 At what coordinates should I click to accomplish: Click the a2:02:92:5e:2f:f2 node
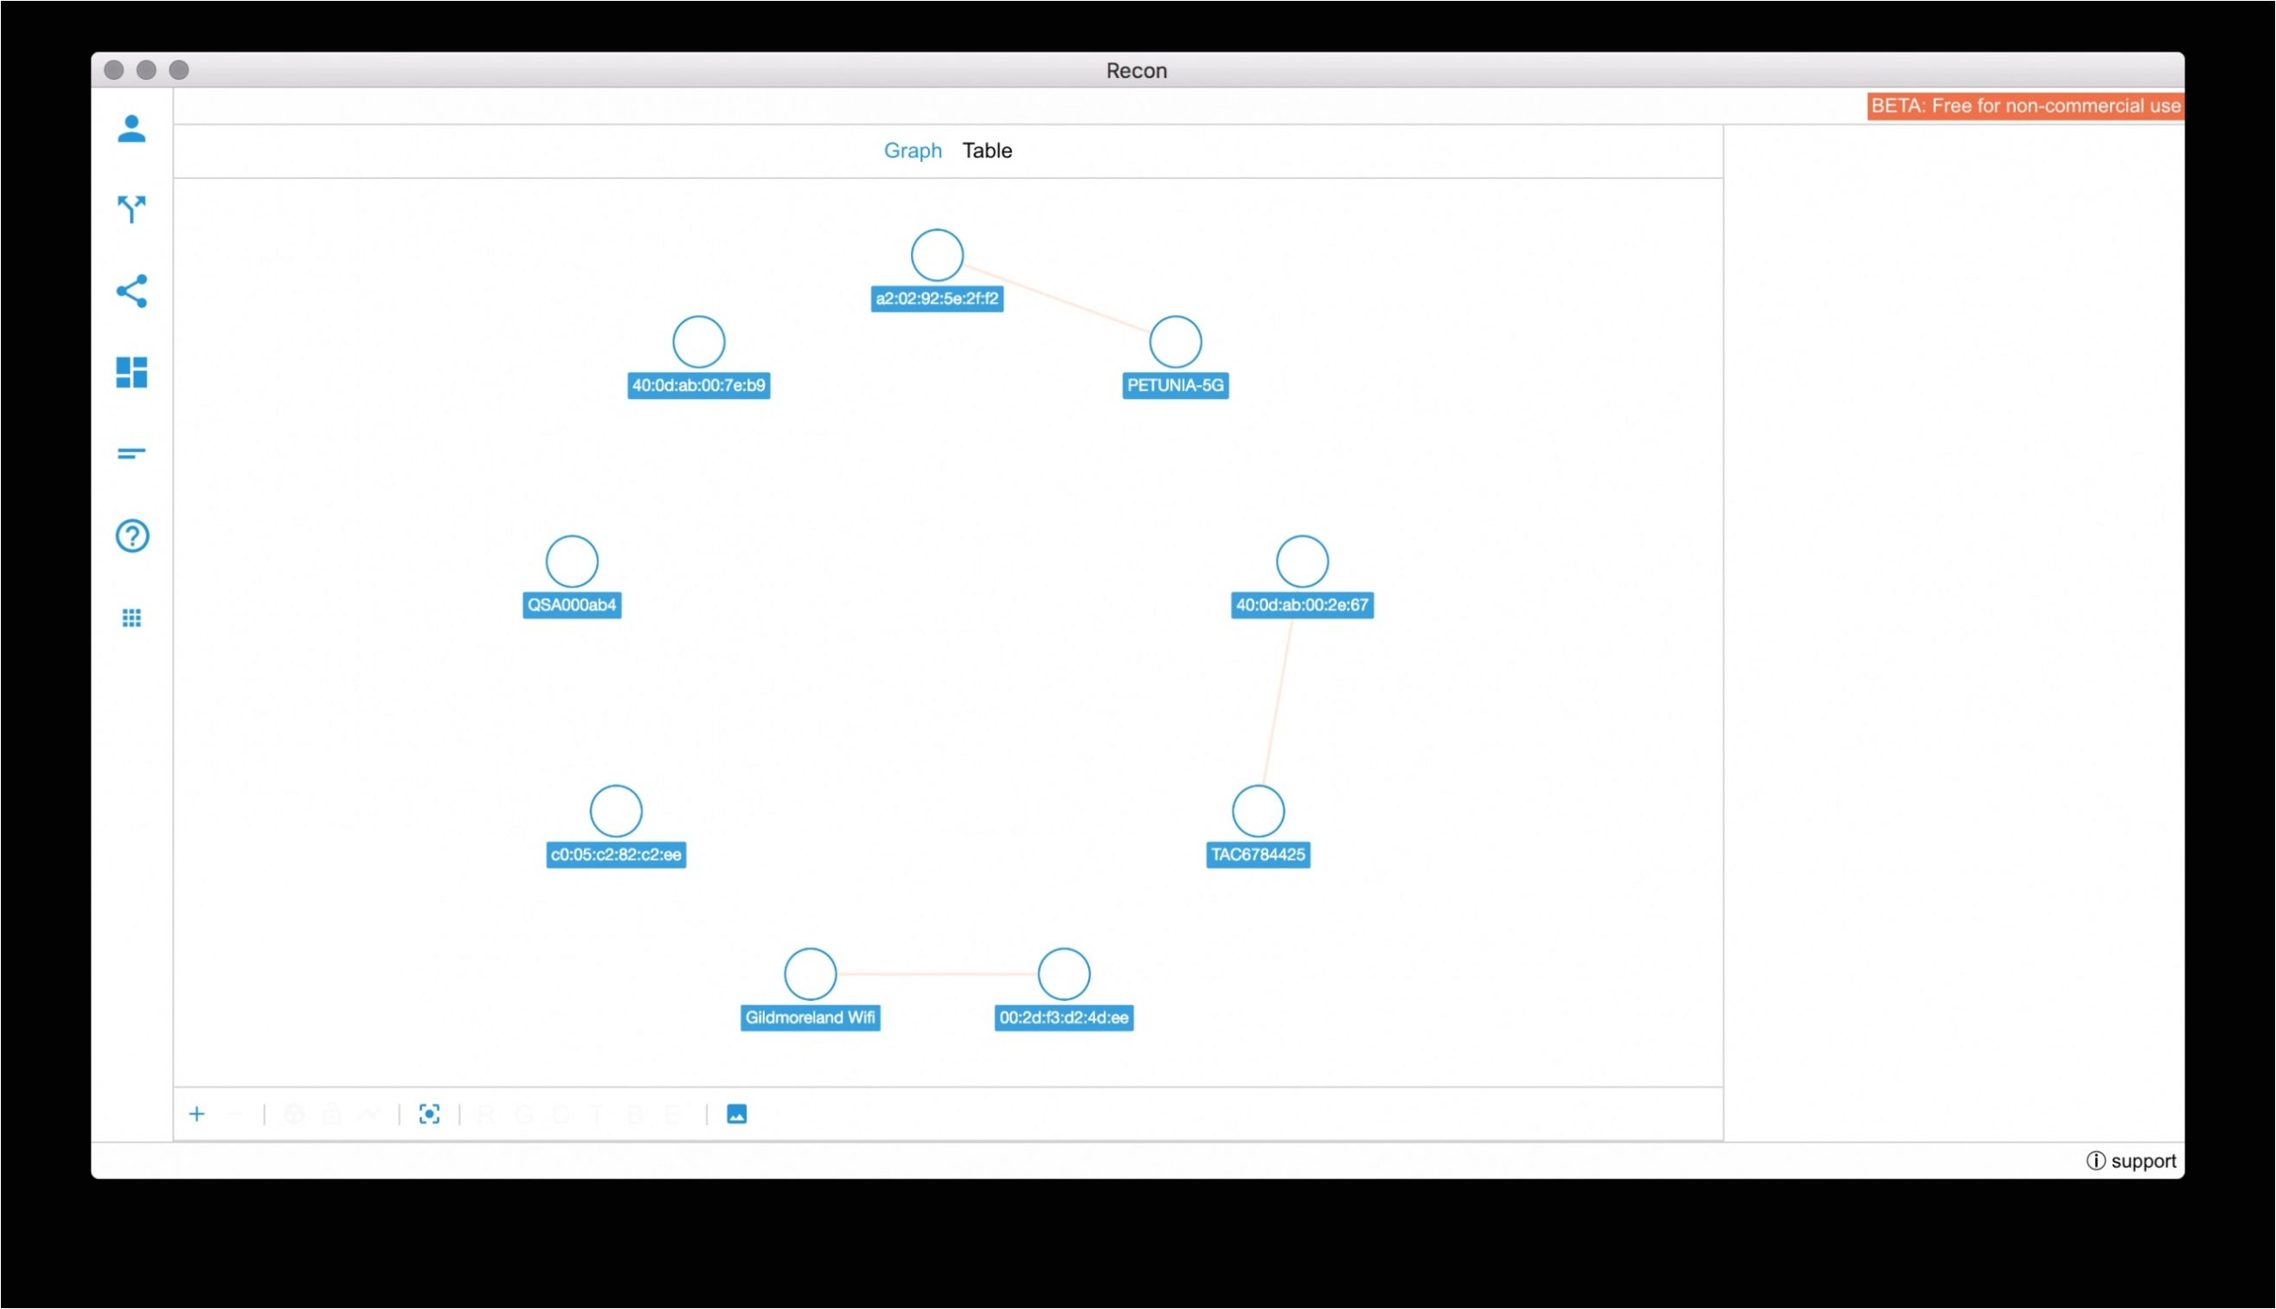(937, 256)
